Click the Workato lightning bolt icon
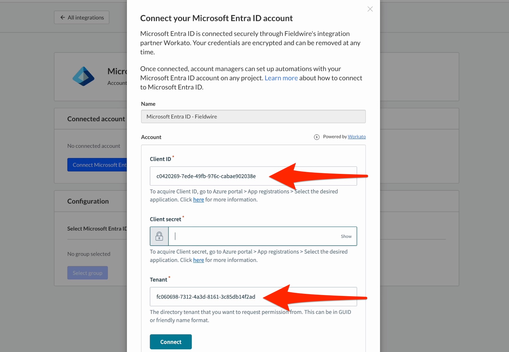Viewport: 509px width, 352px height. click(x=317, y=137)
